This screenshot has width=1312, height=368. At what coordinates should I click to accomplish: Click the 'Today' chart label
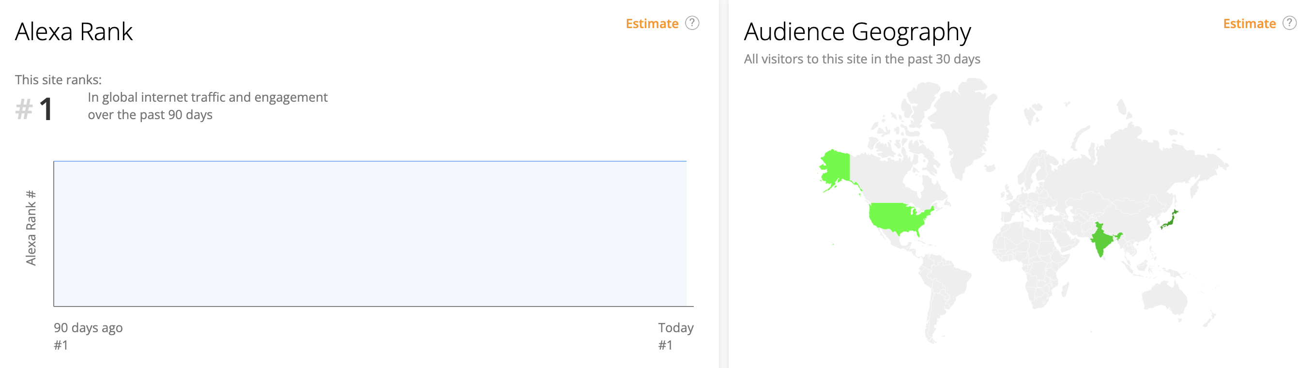675,327
